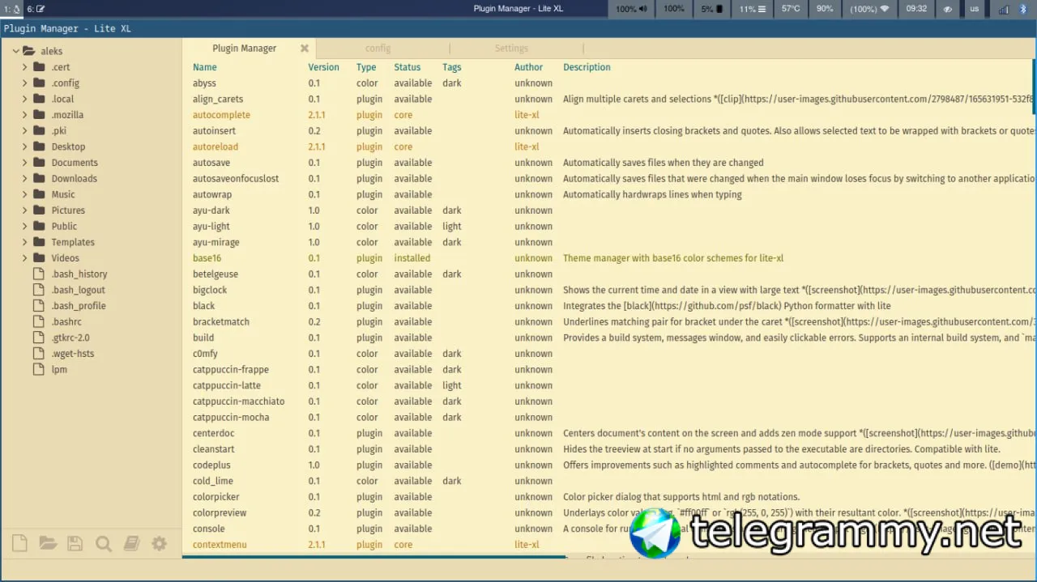Click the volume speaker icon in the top bar
The height and width of the screenshot is (582, 1037).
643,9
